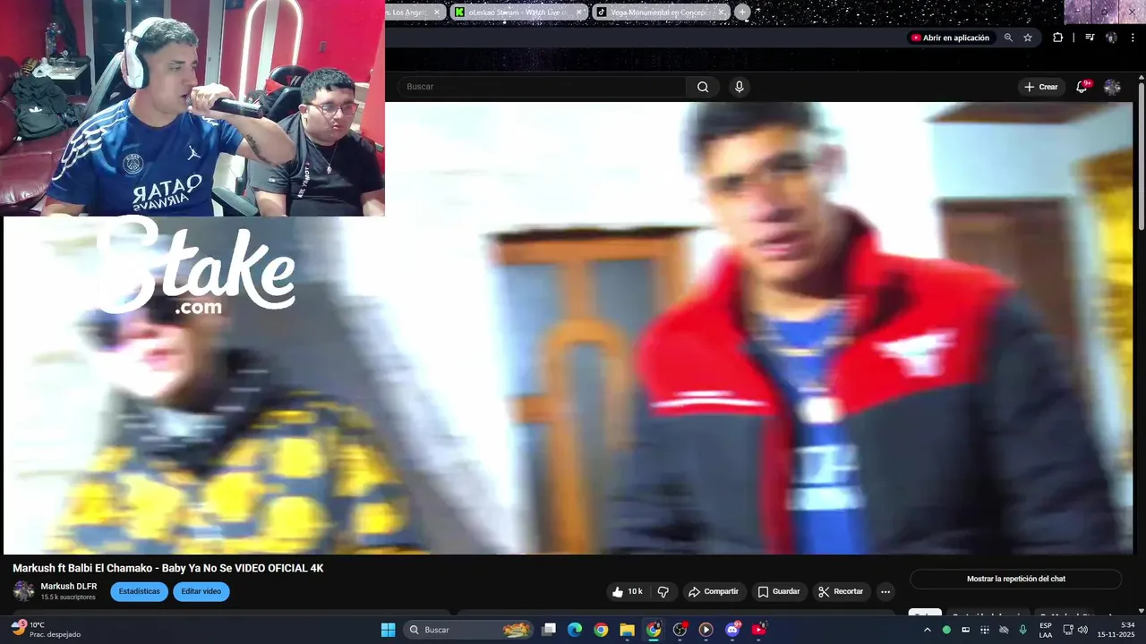This screenshot has width=1146, height=644.
Task: Launch Google Chrome from taskbar
Action: point(601,630)
